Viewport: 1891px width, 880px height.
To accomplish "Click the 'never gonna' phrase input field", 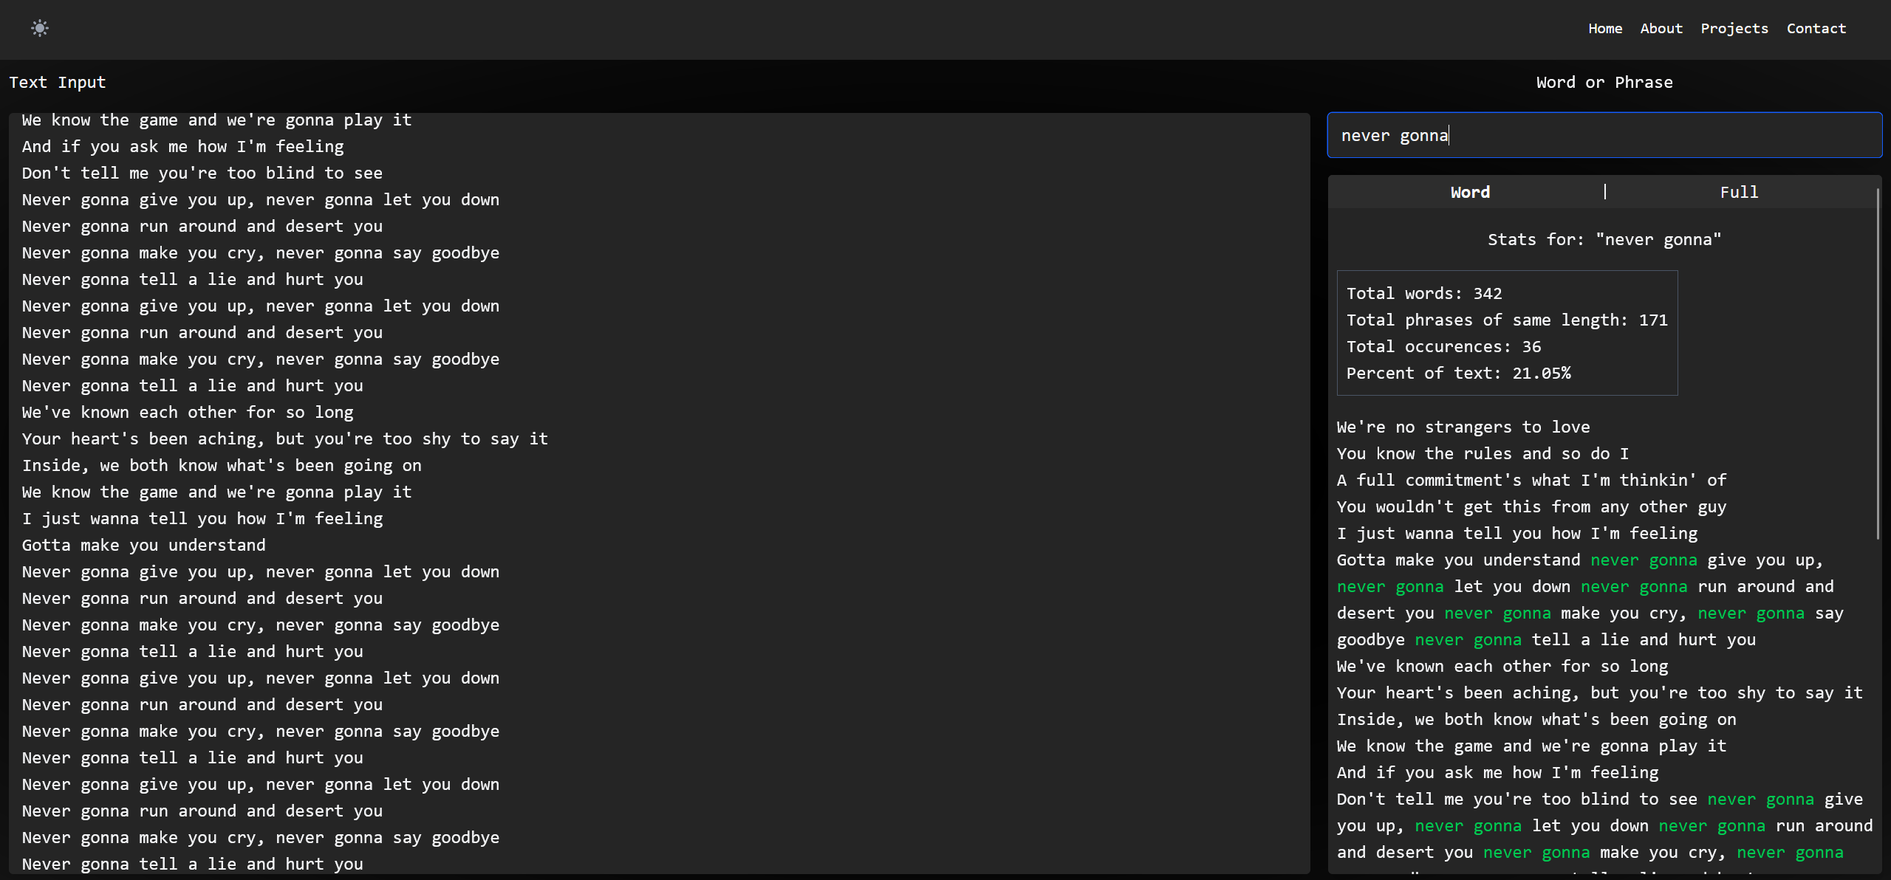I will (x=1604, y=135).
